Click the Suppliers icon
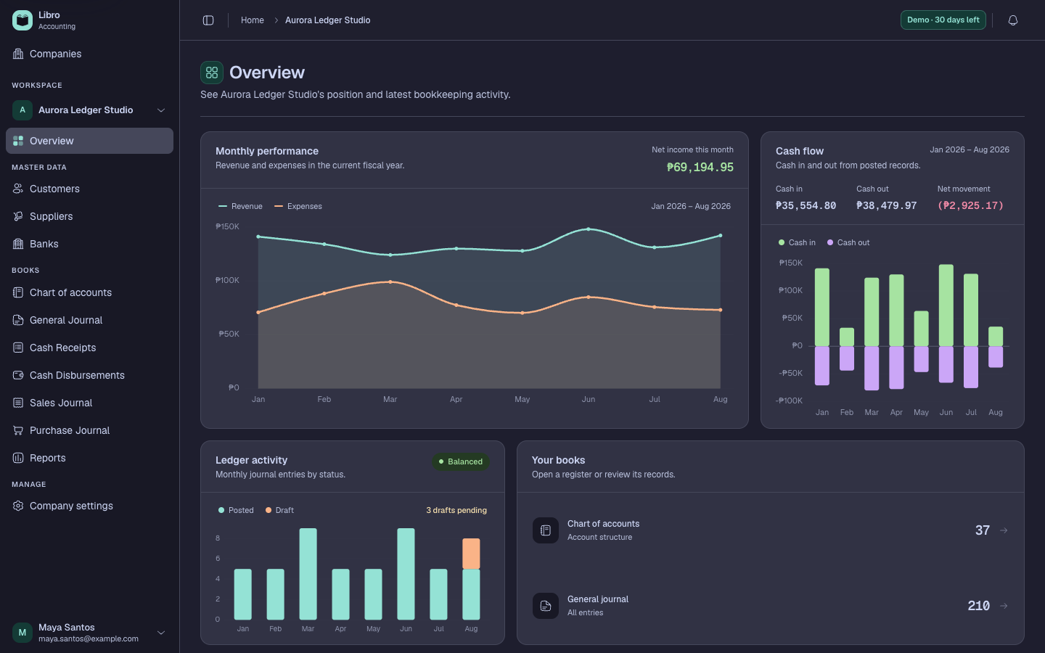Image resolution: width=1045 pixels, height=653 pixels. pos(18,216)
